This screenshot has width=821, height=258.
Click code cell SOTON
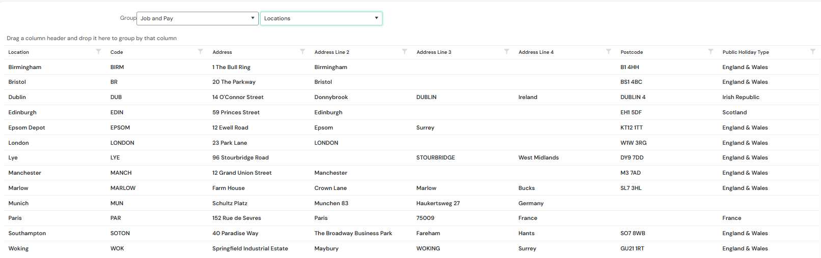(120, 233)
